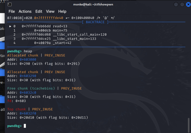
Task: Open the Edit menu
Action: tap(39, 11)
